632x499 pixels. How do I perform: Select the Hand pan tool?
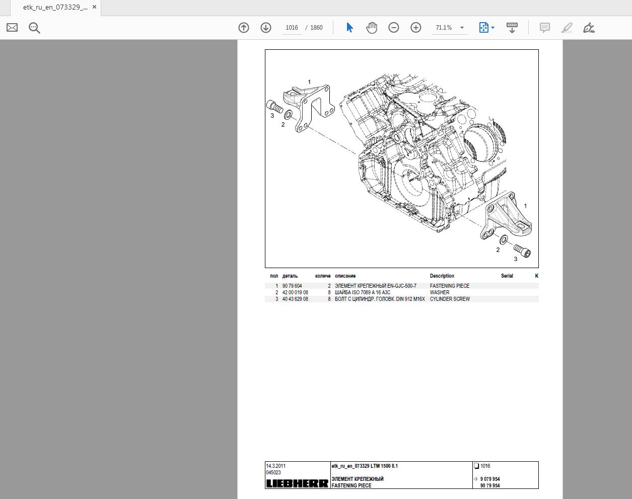point(372,28)
